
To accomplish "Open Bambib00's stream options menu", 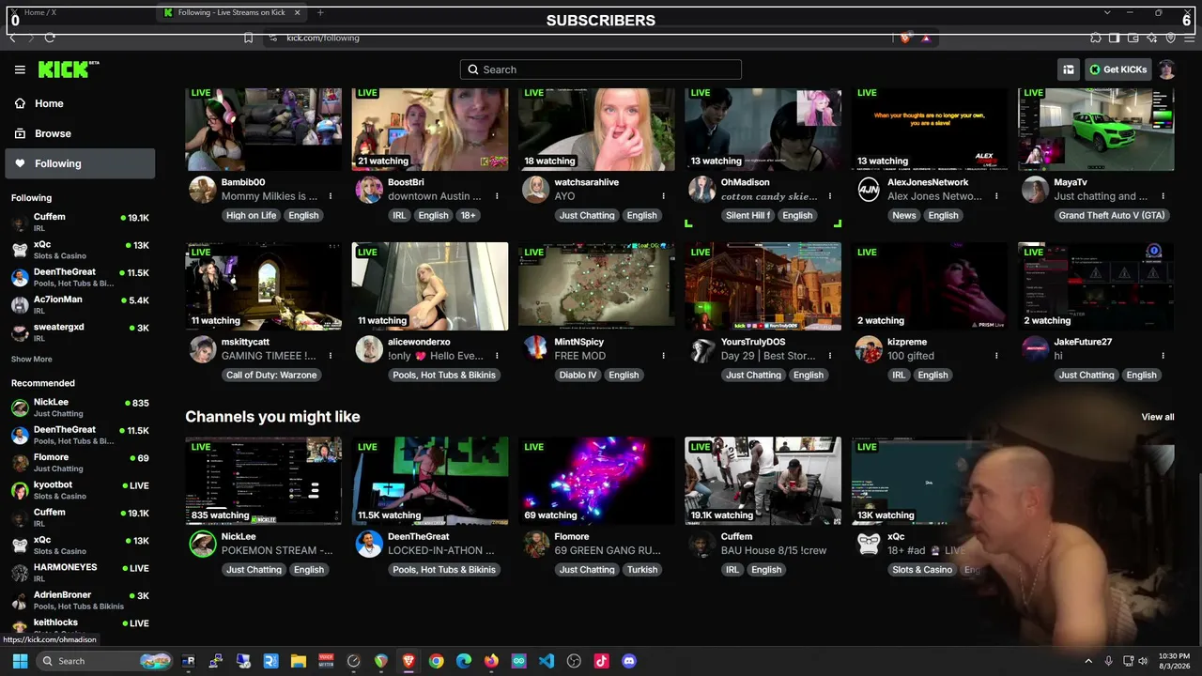I will pyautogui.click(x=331, y=196).
